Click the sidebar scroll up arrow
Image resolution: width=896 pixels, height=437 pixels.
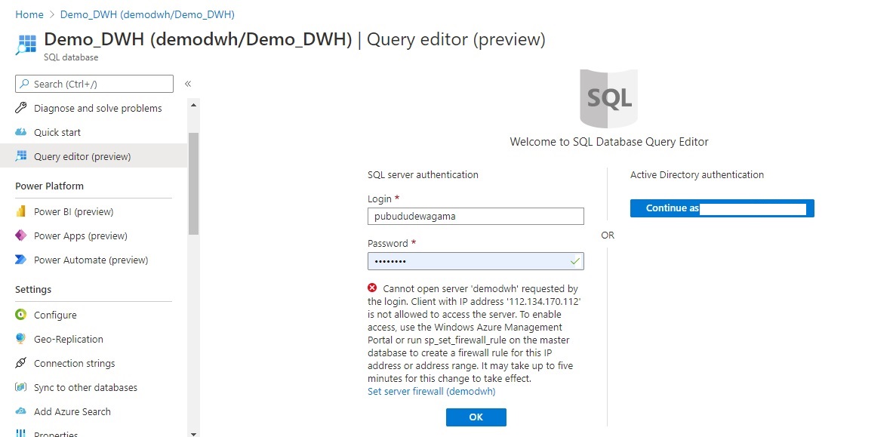[193, 105]
